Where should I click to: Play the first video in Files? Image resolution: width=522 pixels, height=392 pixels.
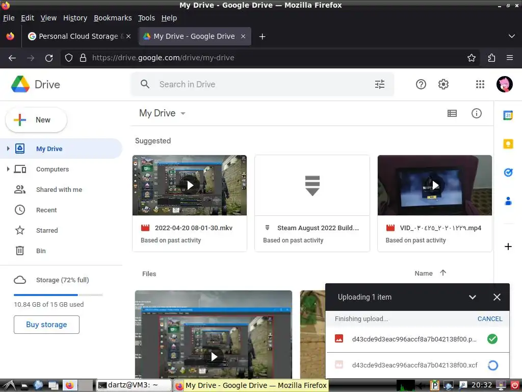(x=214, y=357)
